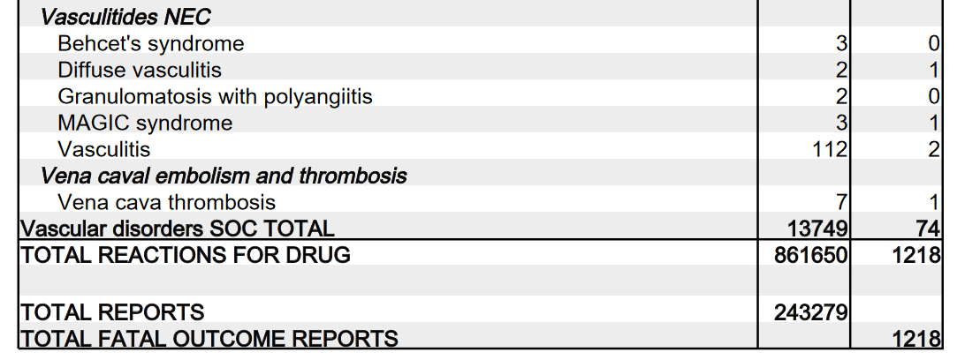Click the Vasculitides NEC group heading

[x=126, y=17]
